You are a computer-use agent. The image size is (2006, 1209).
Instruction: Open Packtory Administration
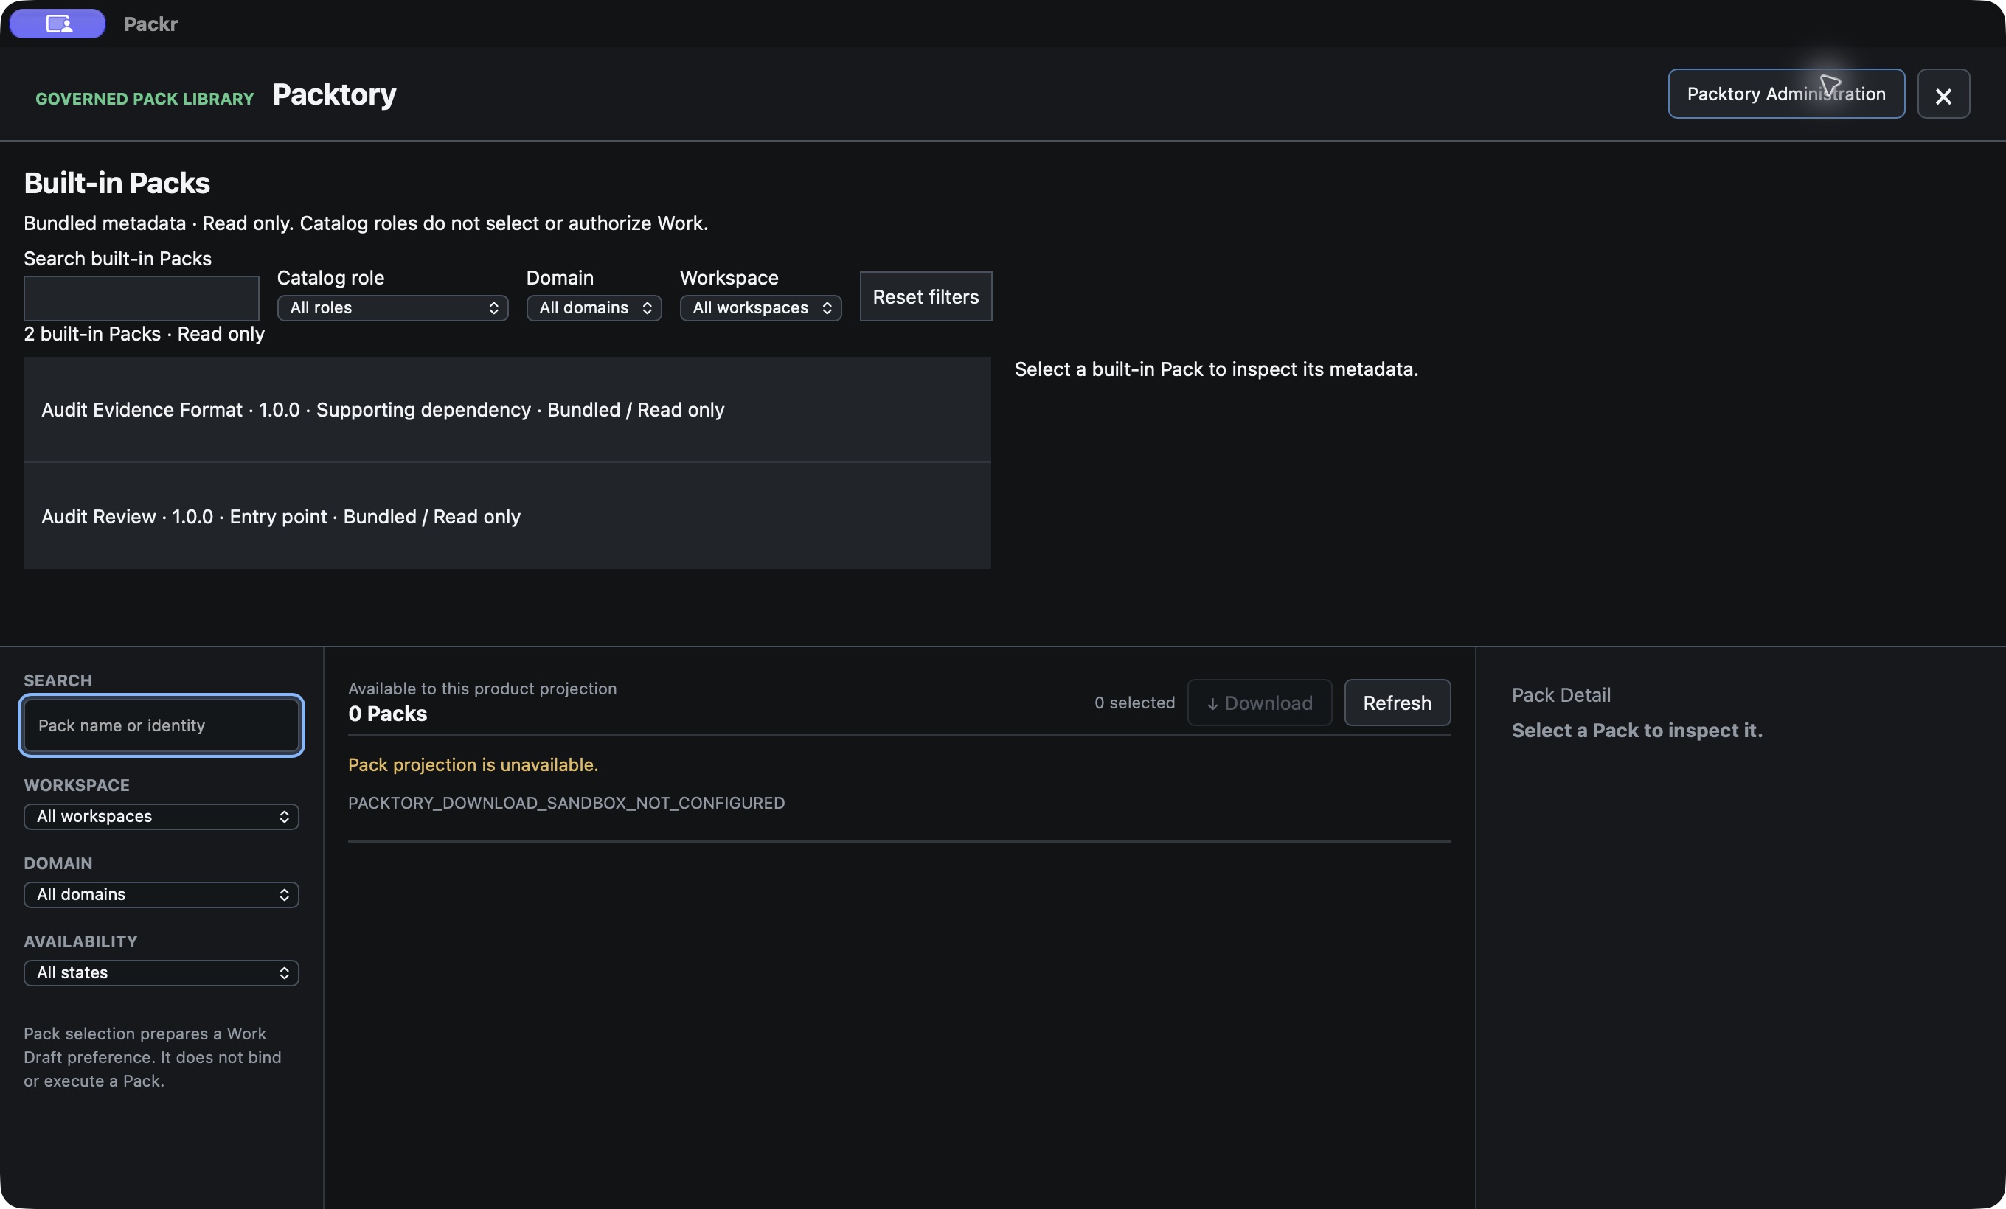click(x=1786, y=94)
